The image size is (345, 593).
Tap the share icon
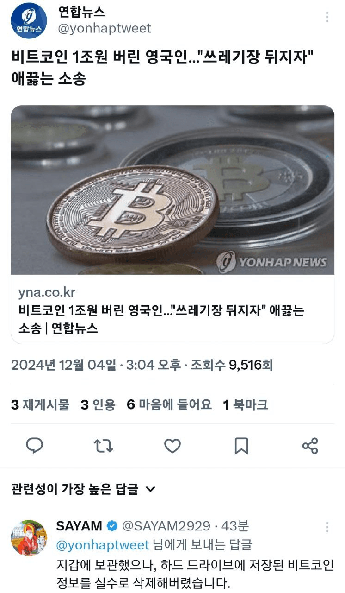click(x=310, y=446)
